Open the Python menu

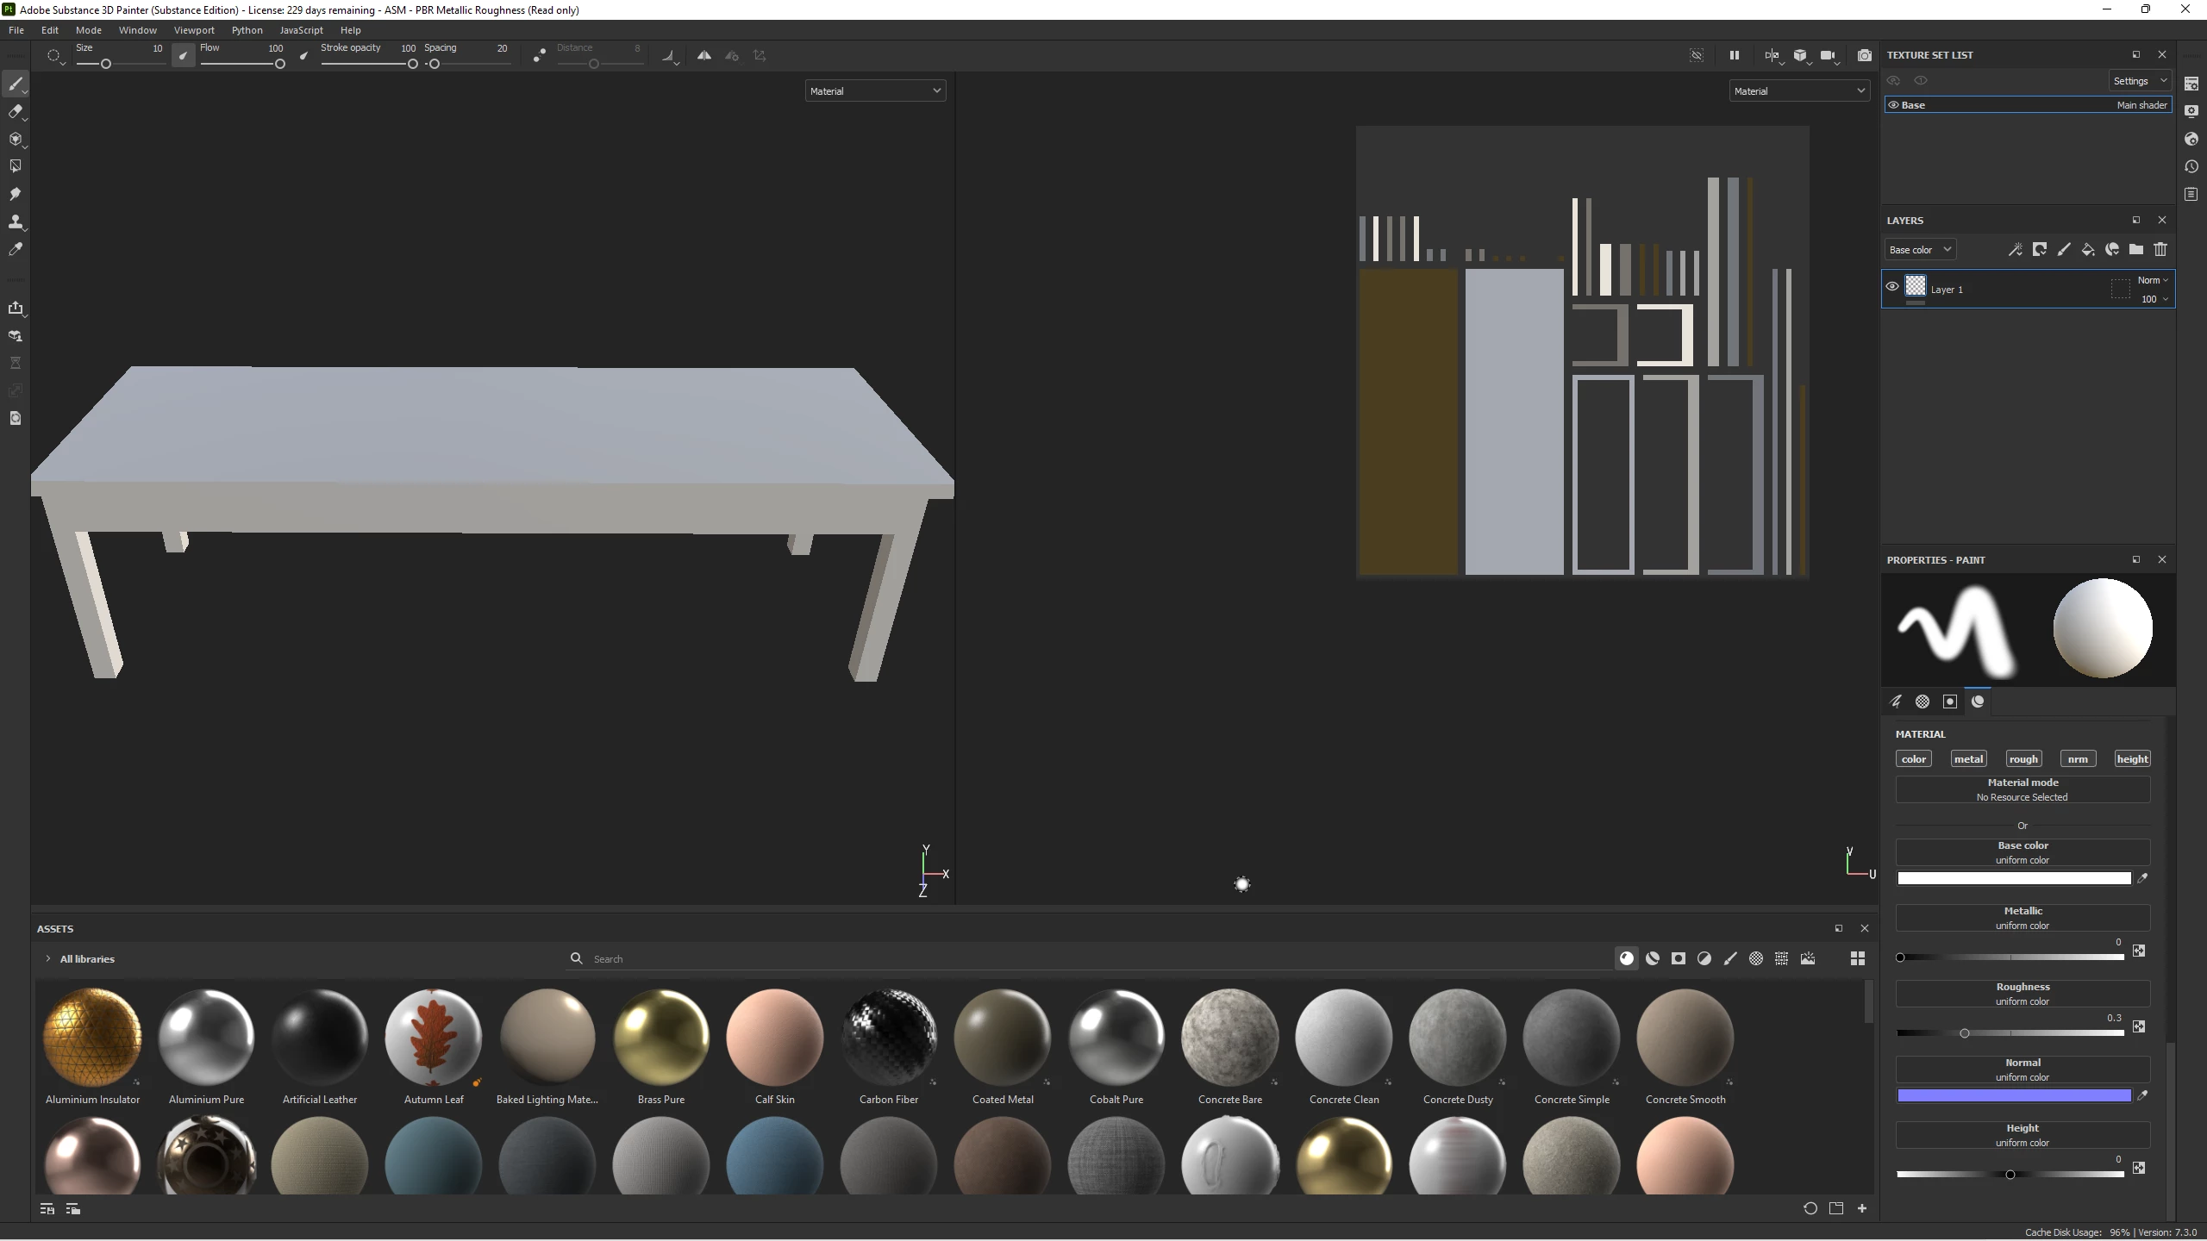[x=247, y=30]
